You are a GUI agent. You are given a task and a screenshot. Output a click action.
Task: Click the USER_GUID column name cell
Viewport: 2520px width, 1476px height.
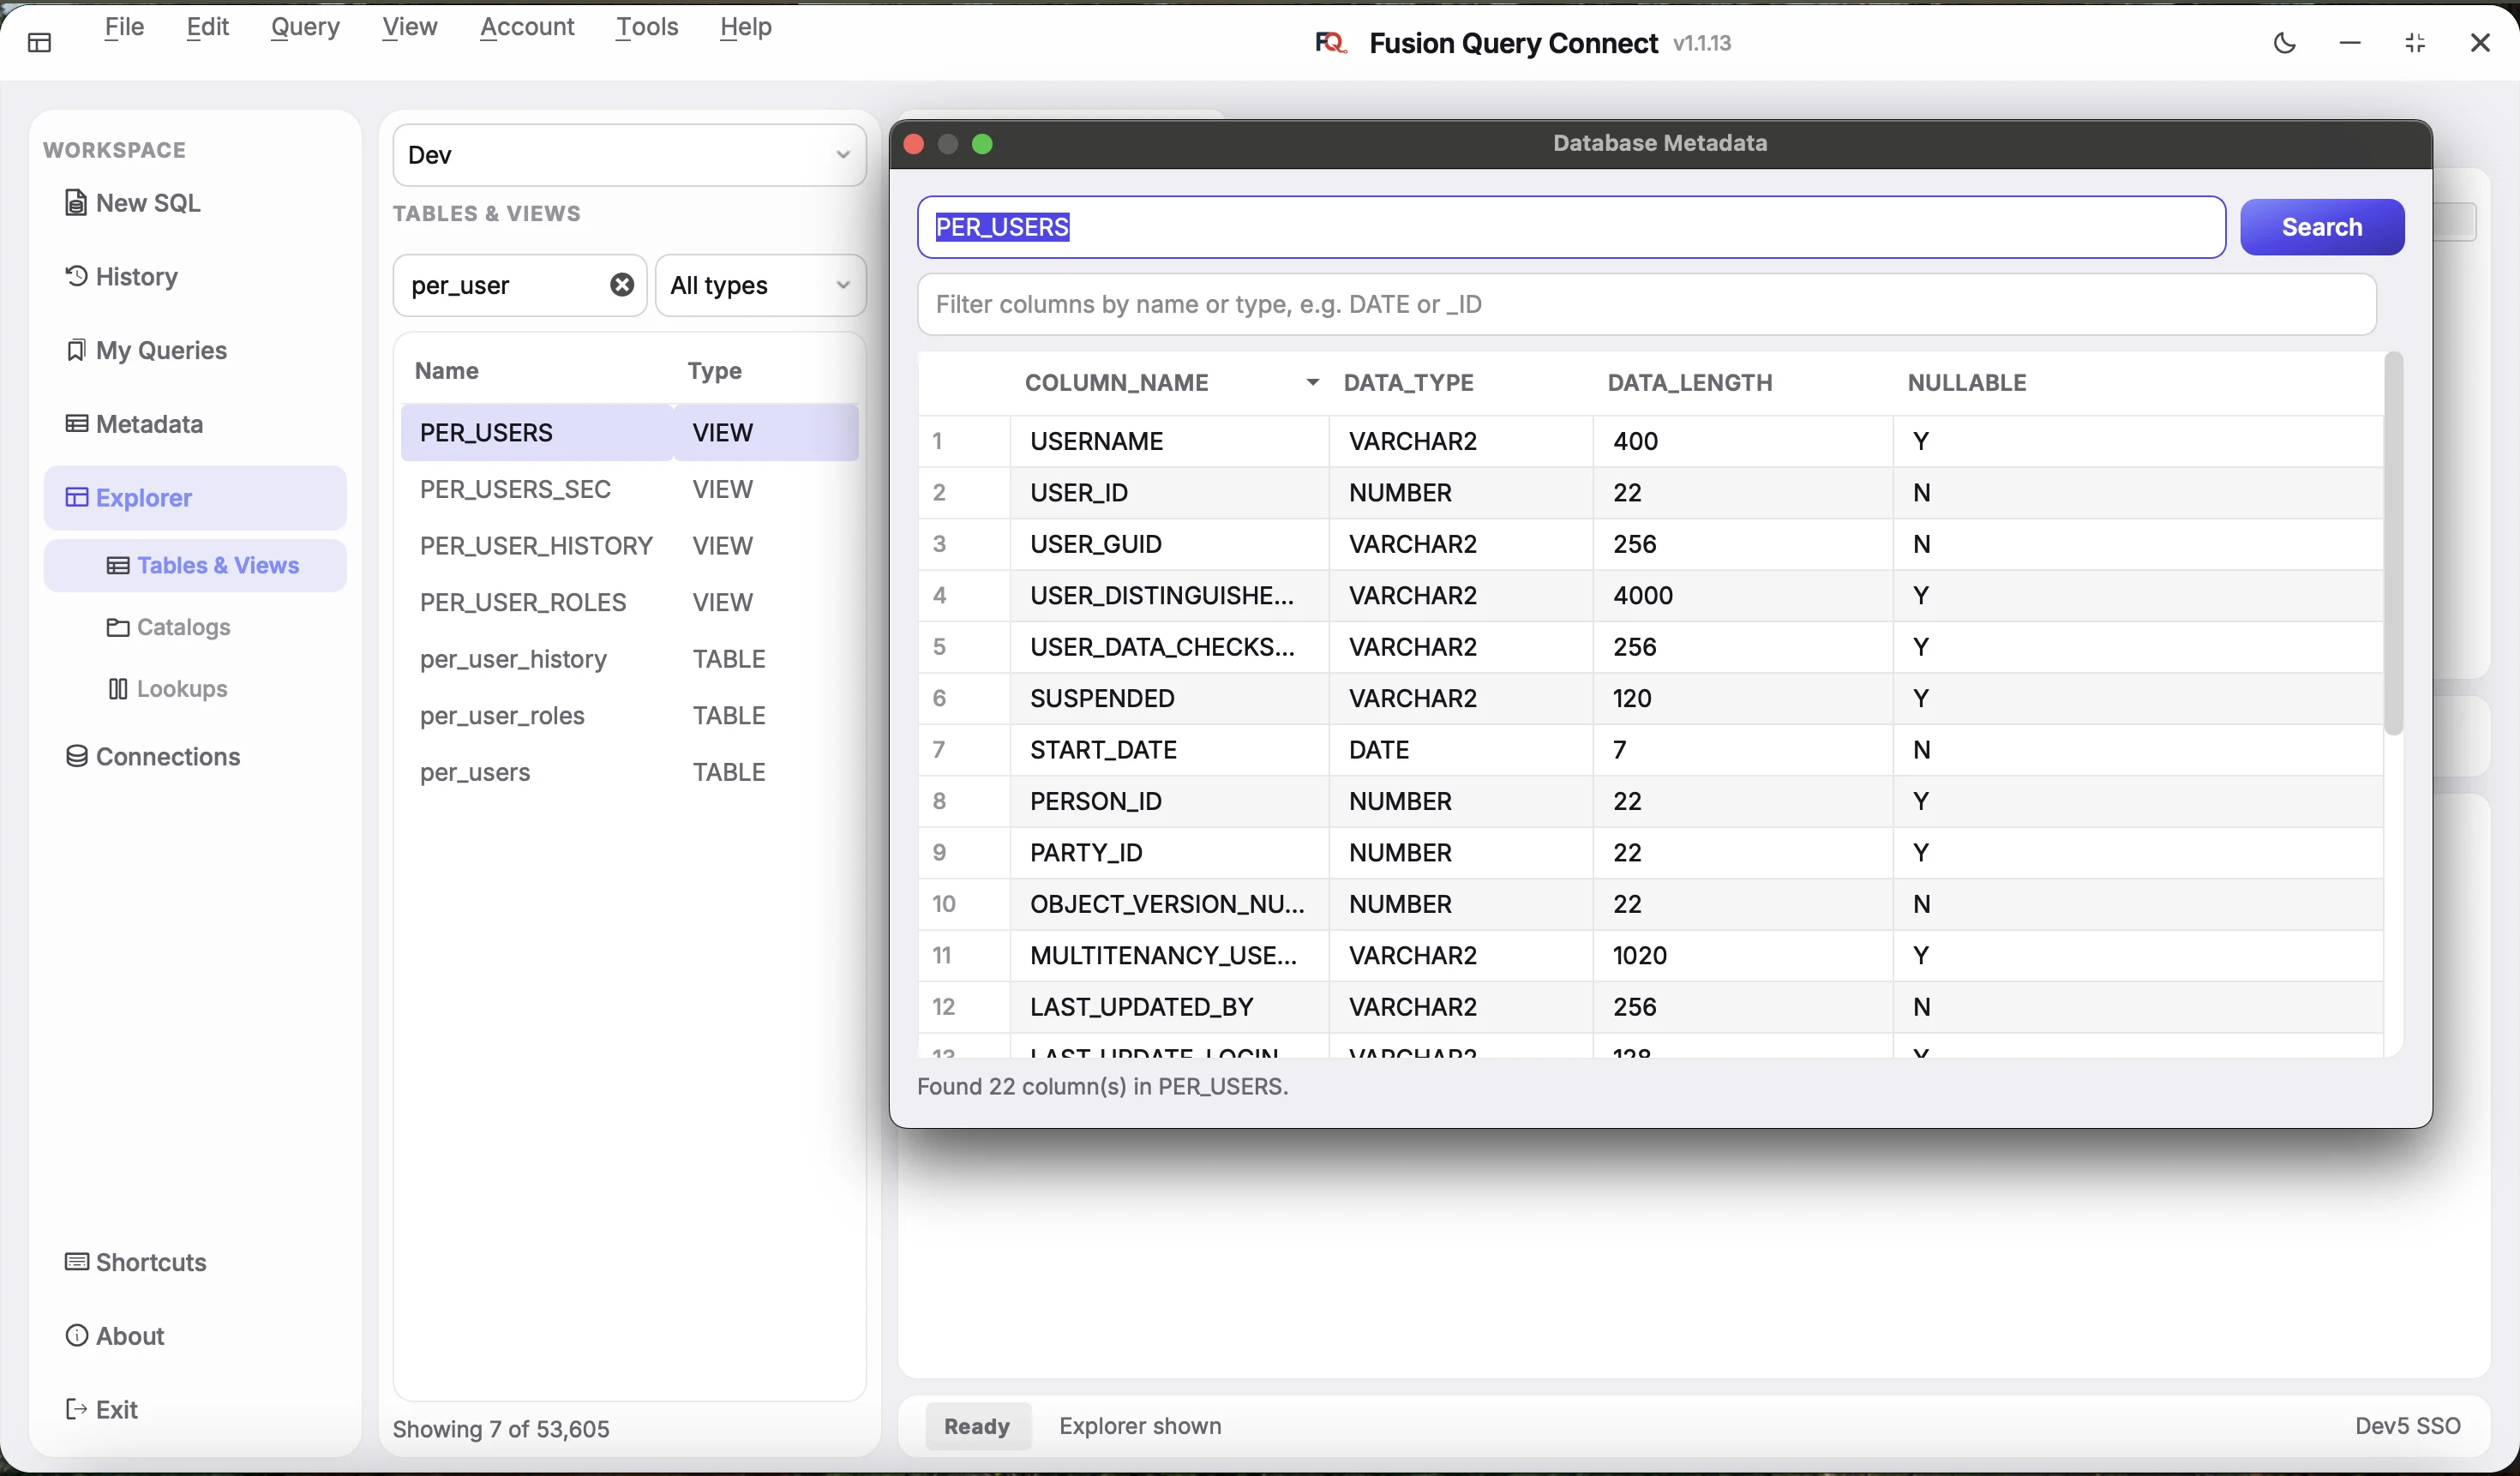[x=1169, y=545]
